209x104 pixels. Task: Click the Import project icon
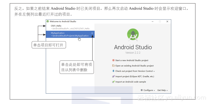113,76
